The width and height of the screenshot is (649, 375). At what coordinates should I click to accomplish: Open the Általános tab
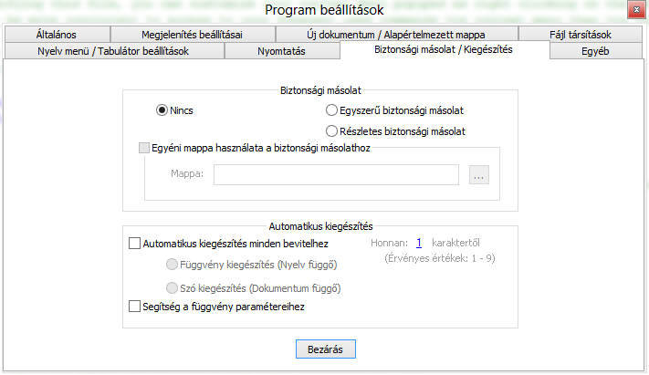pos(55,35)
